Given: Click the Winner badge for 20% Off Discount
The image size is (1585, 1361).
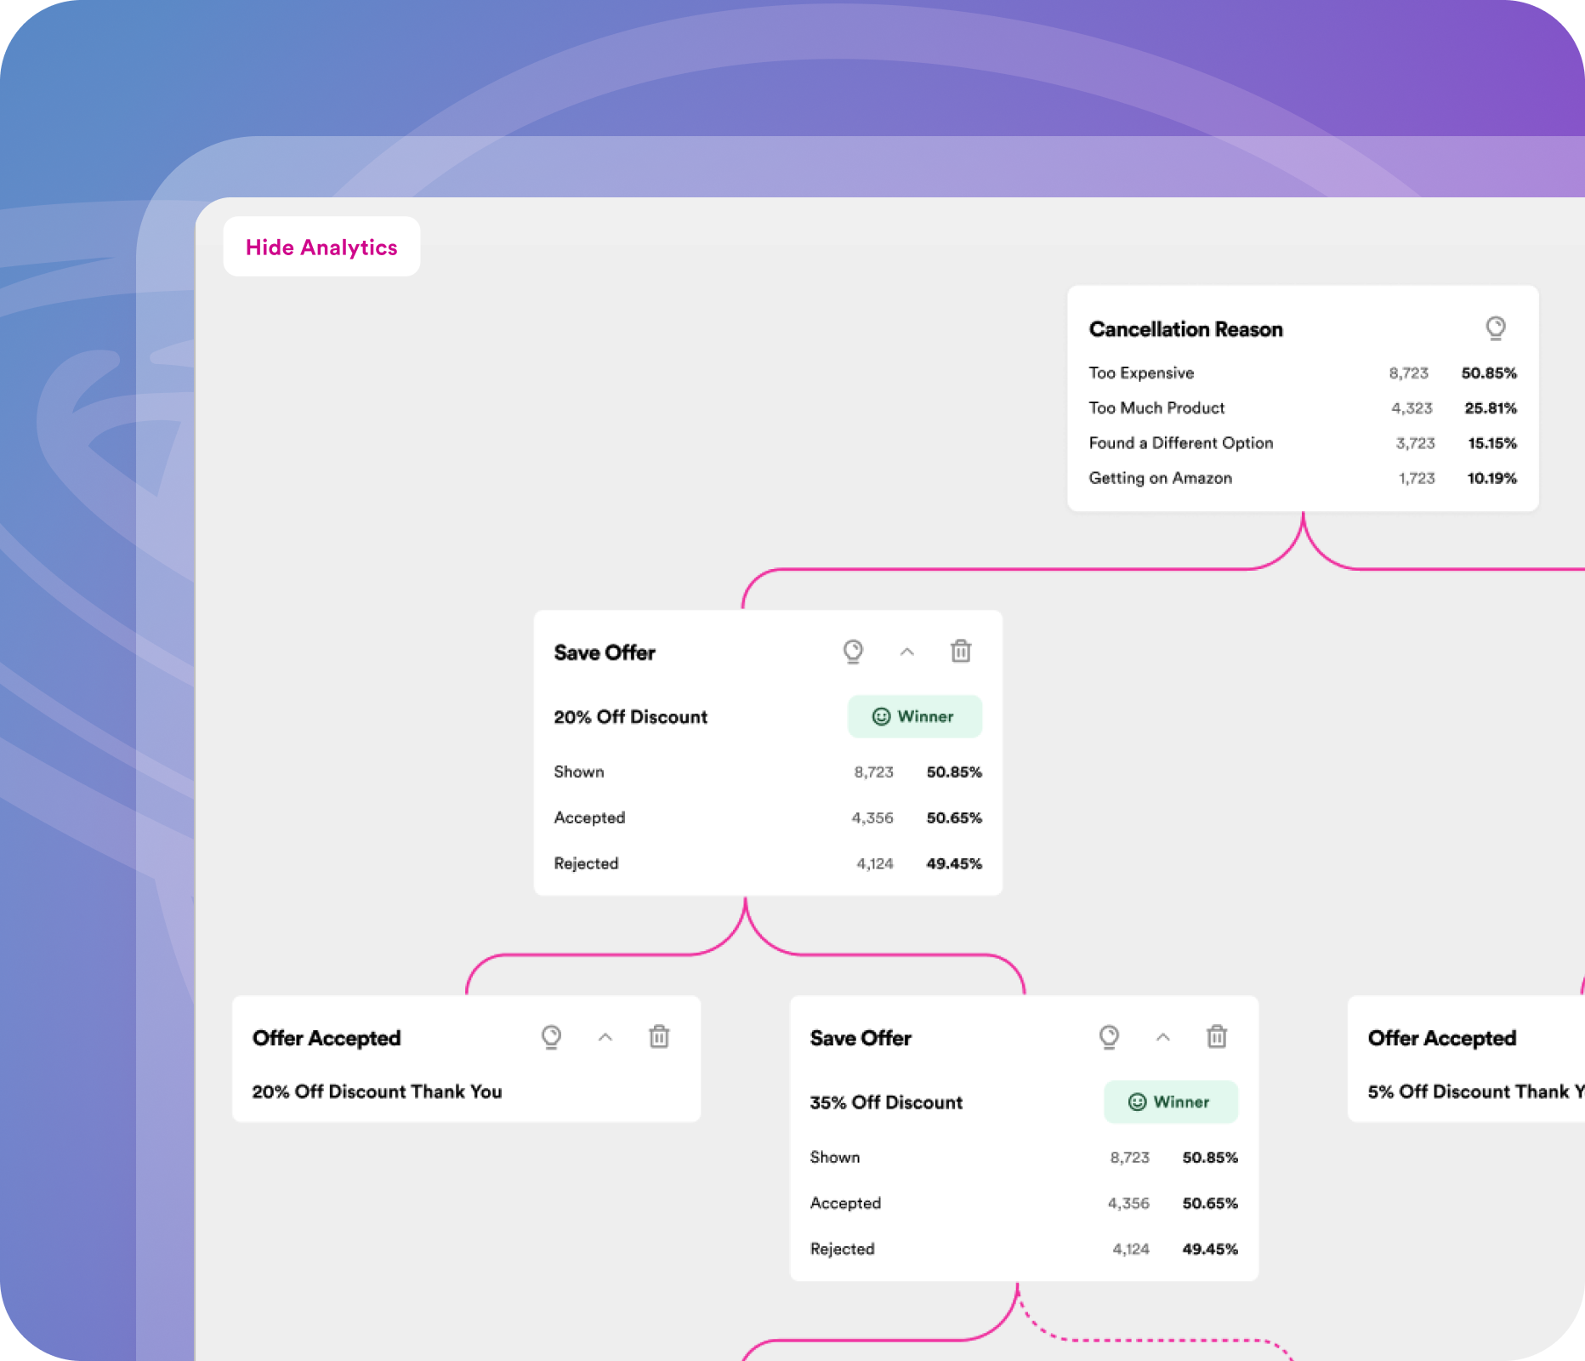Looking at the screenshot, I should tap(914, 716).
